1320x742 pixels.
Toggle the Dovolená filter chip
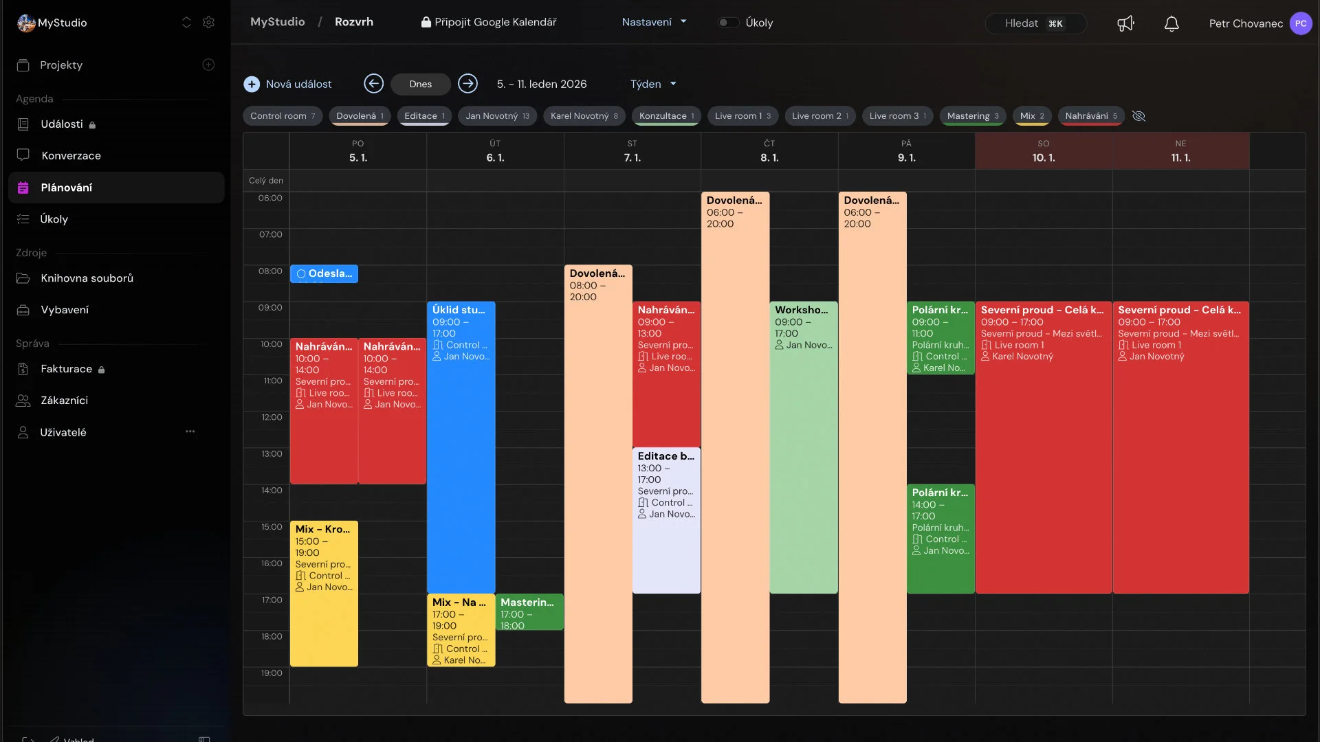360,116
